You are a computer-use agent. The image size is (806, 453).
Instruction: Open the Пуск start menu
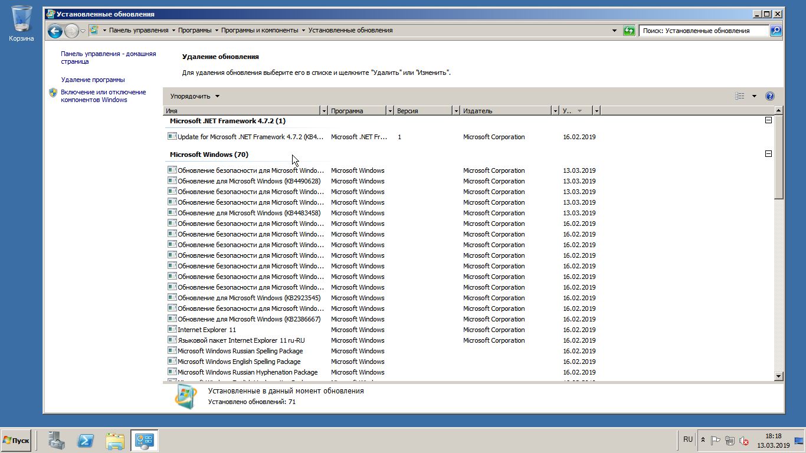[x=17, y=441]
